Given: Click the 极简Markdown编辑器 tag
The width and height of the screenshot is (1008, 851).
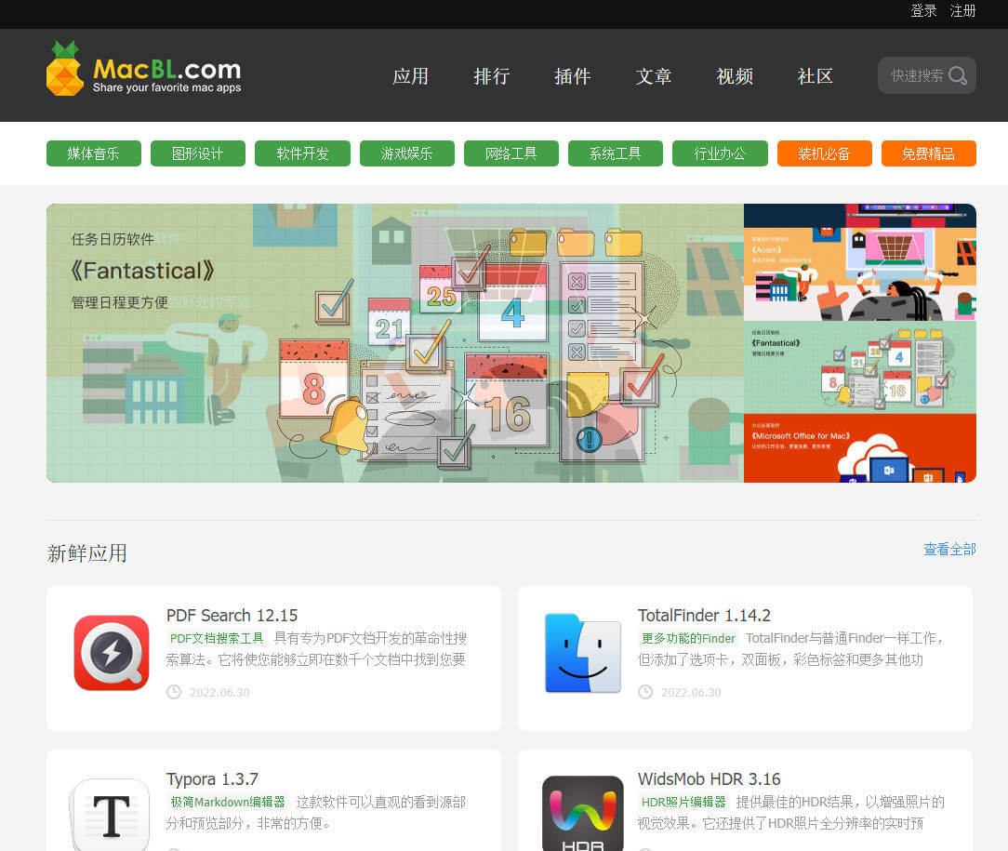Looking at the screenshot, I should pos(228,802).
